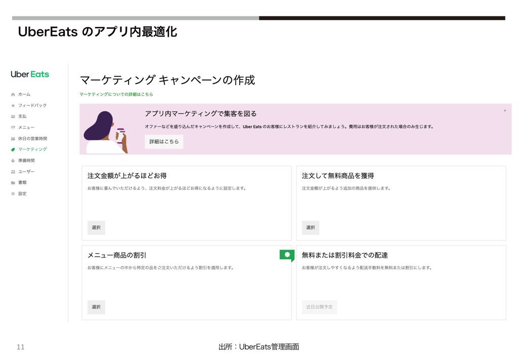Click 選択 under 注文して無料商品を獲得
This screenshot has height=359, width=518.
point(311,227)
